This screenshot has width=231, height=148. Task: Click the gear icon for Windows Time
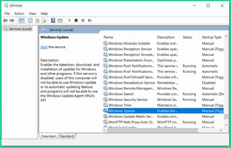point(105,105)
